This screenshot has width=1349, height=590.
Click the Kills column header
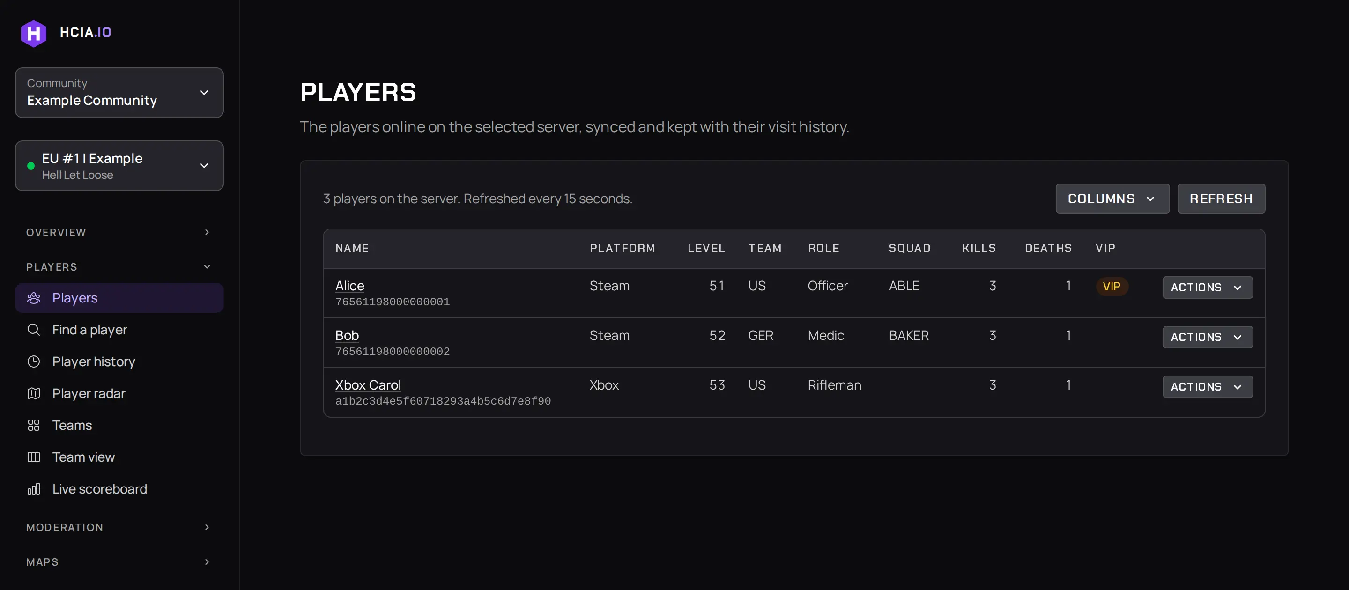click(979, 248)
